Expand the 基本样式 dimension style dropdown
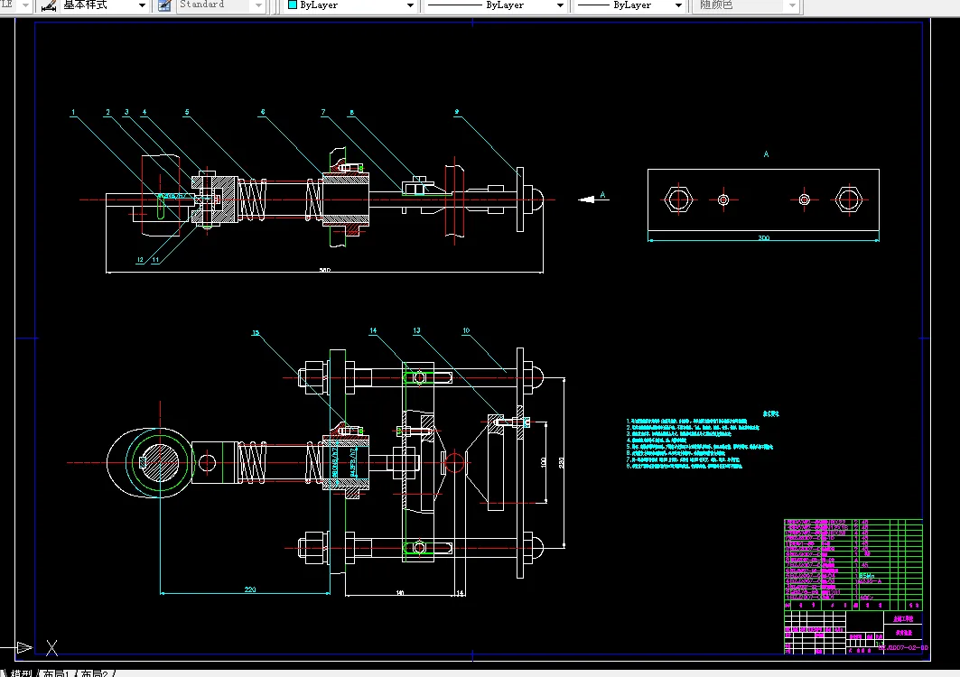Screen dimensions: 960x677 pyautogui.click(x=142, y=5)
